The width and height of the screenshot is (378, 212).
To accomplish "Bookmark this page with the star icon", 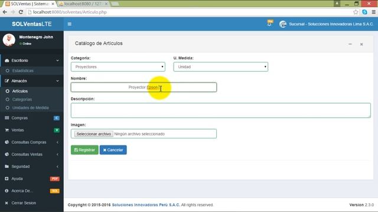I will coord(356,12).
